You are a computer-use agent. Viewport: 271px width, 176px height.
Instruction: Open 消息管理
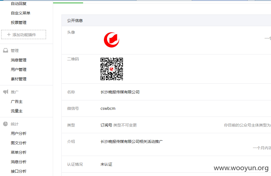click(x=19, y=60)
